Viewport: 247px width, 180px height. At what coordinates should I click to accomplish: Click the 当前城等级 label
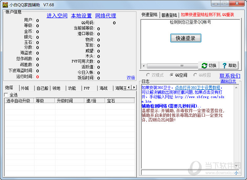click(x=84, y=28)
